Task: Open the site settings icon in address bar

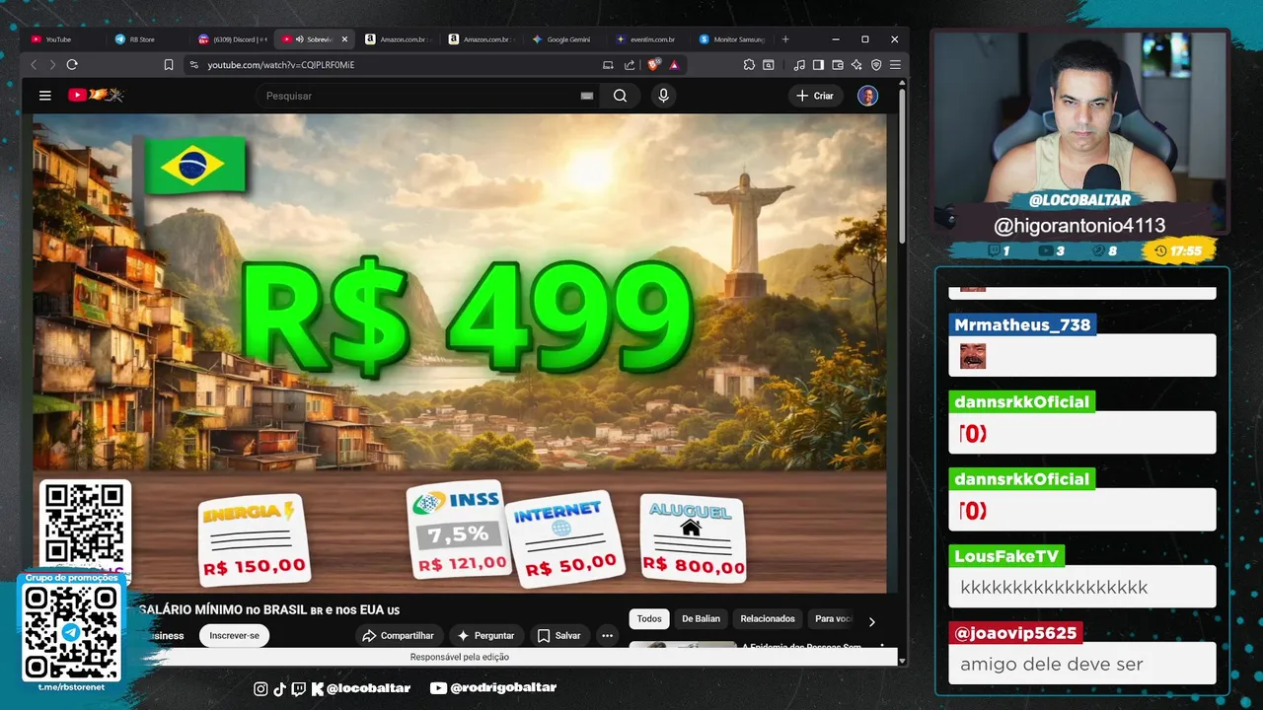Action: 193,65
